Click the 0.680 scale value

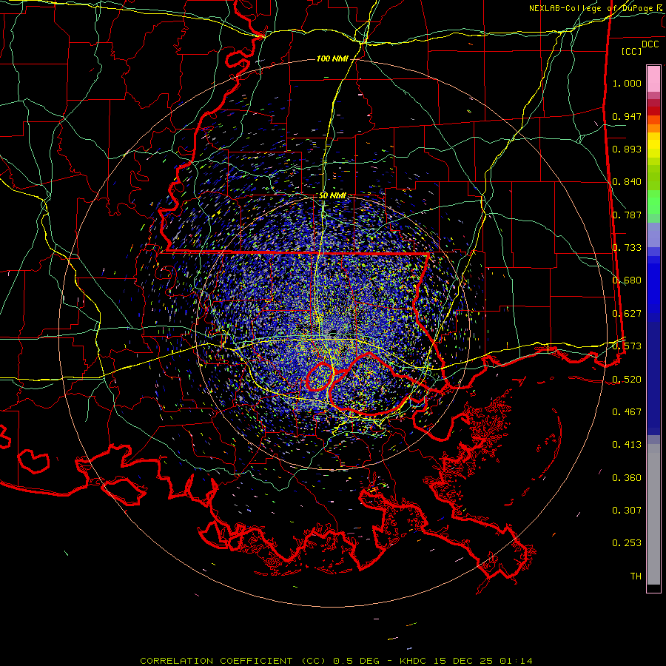tap(627, 280)
